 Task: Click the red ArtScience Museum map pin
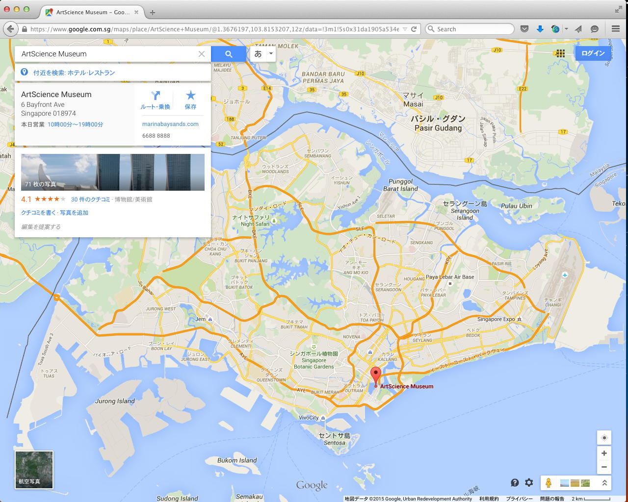click(x=376, y=376)
